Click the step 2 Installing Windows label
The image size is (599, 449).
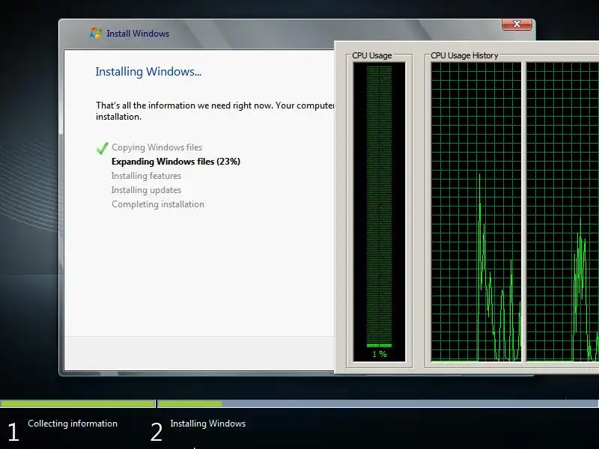[x=208, y=424]
